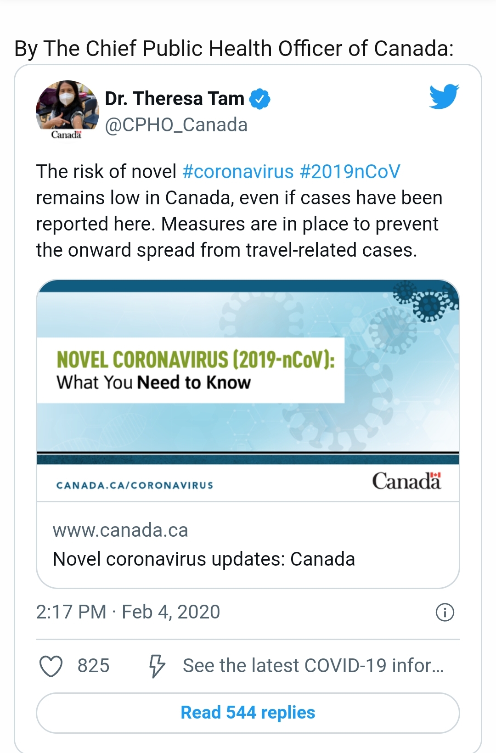Open the @CPHO_Canada handle
496x753 pixels.
tap(176, 125)
